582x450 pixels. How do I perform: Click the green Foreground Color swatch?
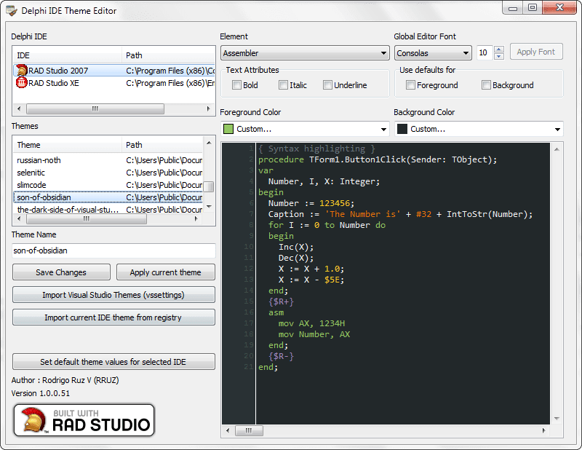[x=228, y=129]
